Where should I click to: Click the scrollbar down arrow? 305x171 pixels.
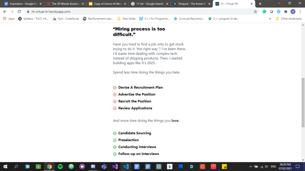coord(303,160)
